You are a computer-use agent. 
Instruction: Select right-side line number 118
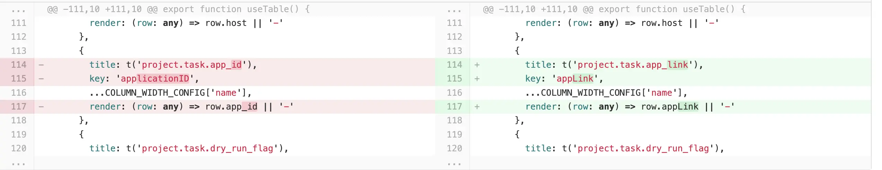pos(455,120)
